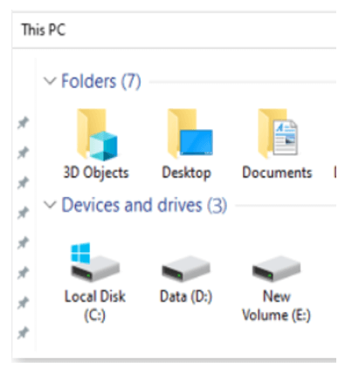Image resolution: width=352 pixels, height=374 pixels.
Task: Select the 3D Objects label text
Action: pos(96,173)
